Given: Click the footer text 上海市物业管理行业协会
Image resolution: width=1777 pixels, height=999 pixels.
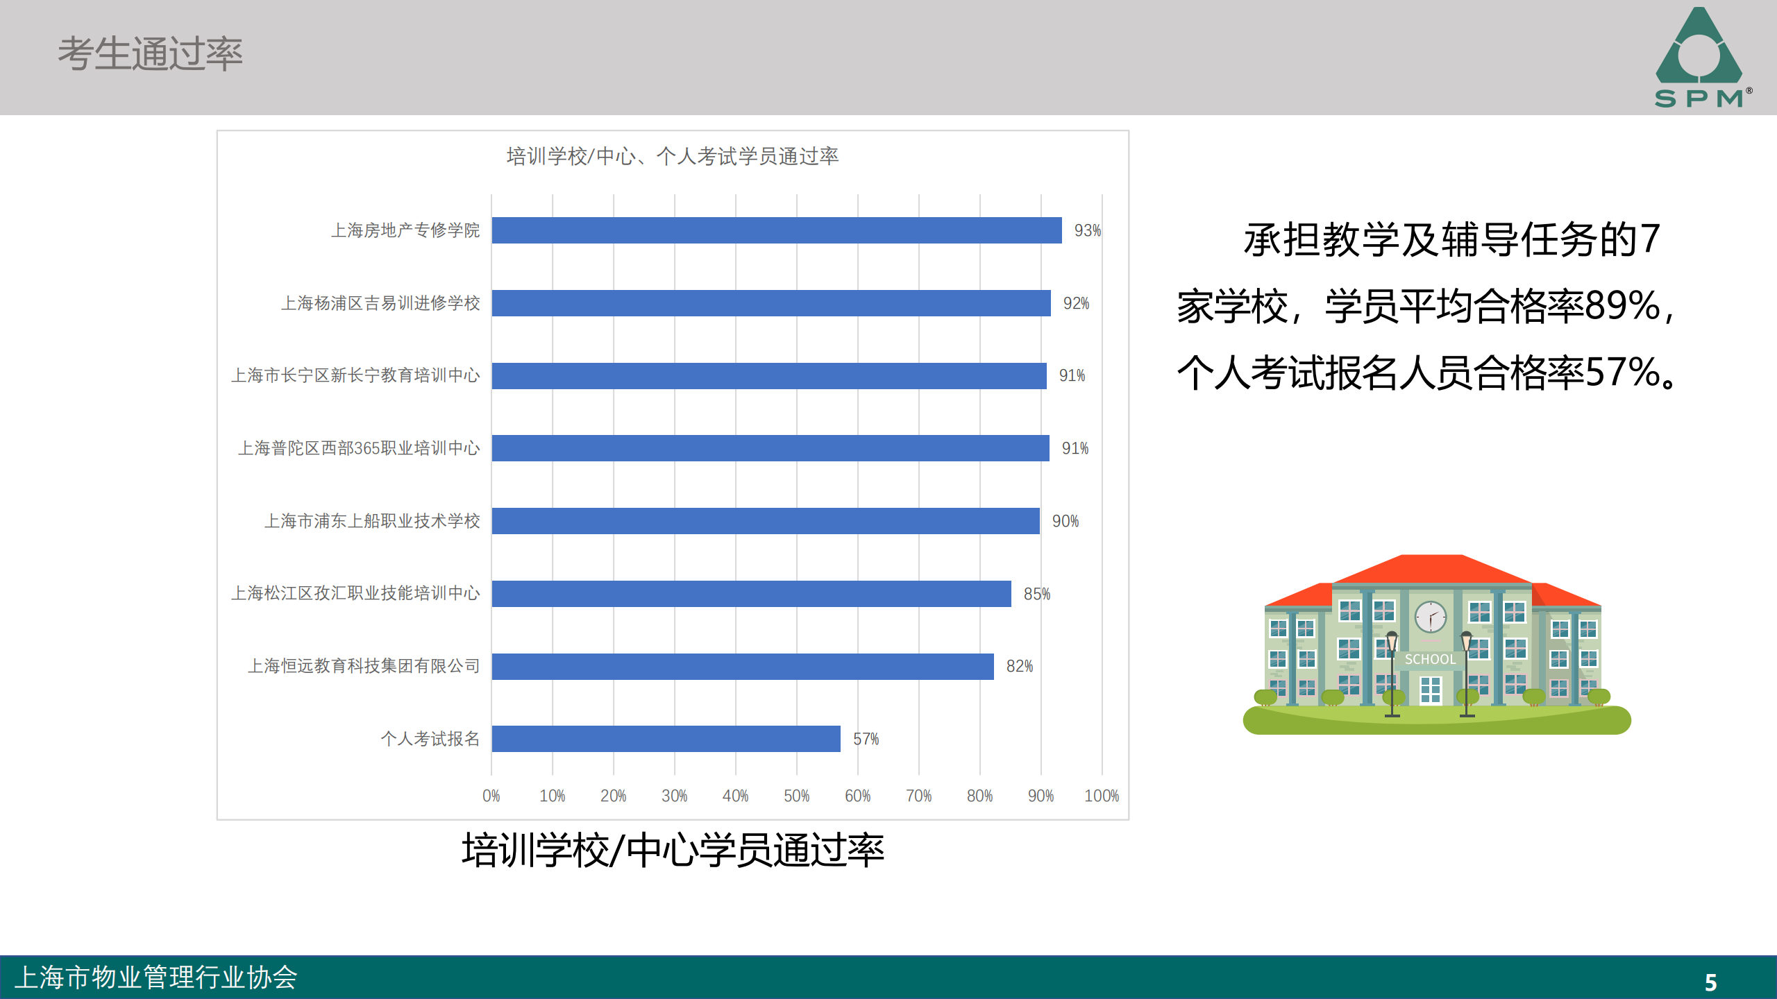Looking at the screenshot, I should [x=156, y=977].
